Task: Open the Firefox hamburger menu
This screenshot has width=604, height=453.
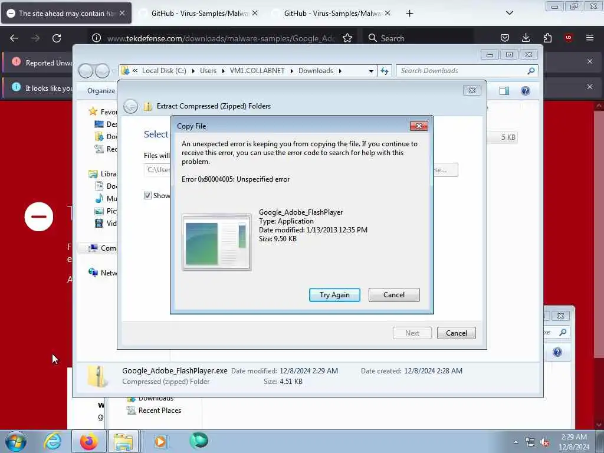Action: [x=590, y=38]
